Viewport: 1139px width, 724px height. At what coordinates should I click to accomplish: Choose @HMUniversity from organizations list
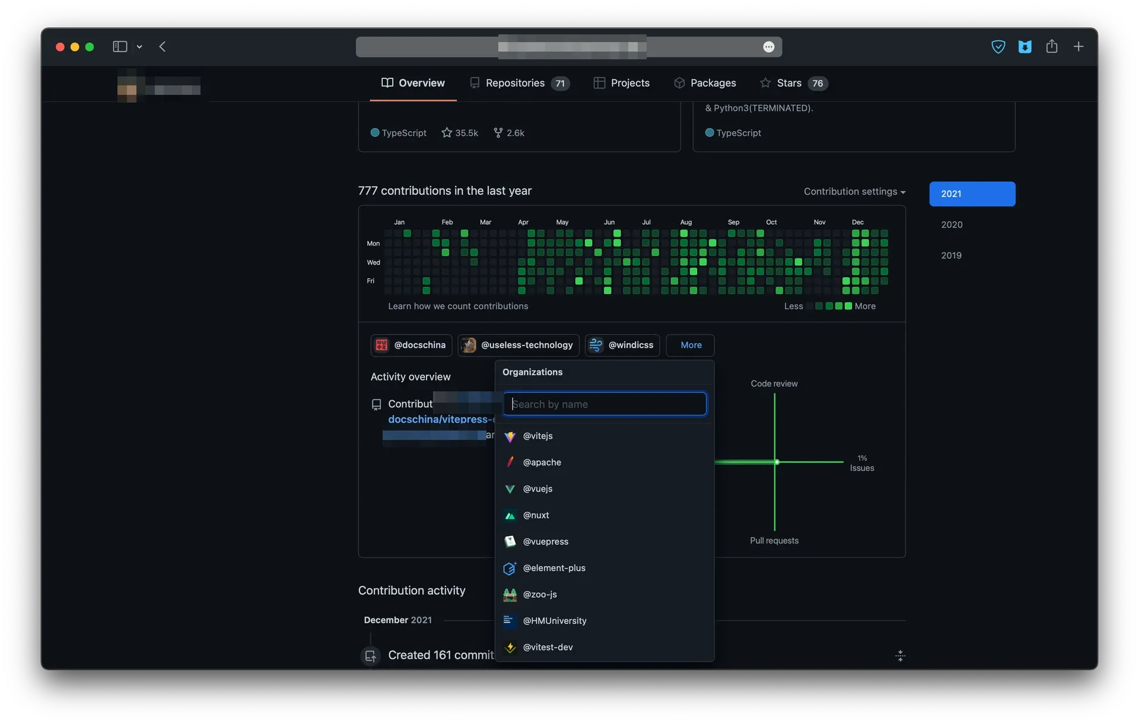click(605, 621)
